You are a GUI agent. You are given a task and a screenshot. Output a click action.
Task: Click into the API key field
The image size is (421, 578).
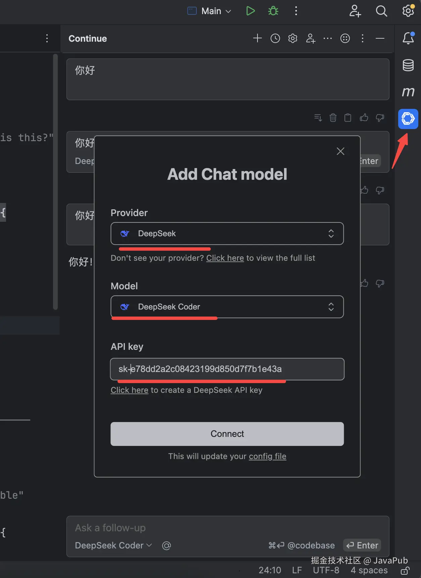click(x=227, y=369)
